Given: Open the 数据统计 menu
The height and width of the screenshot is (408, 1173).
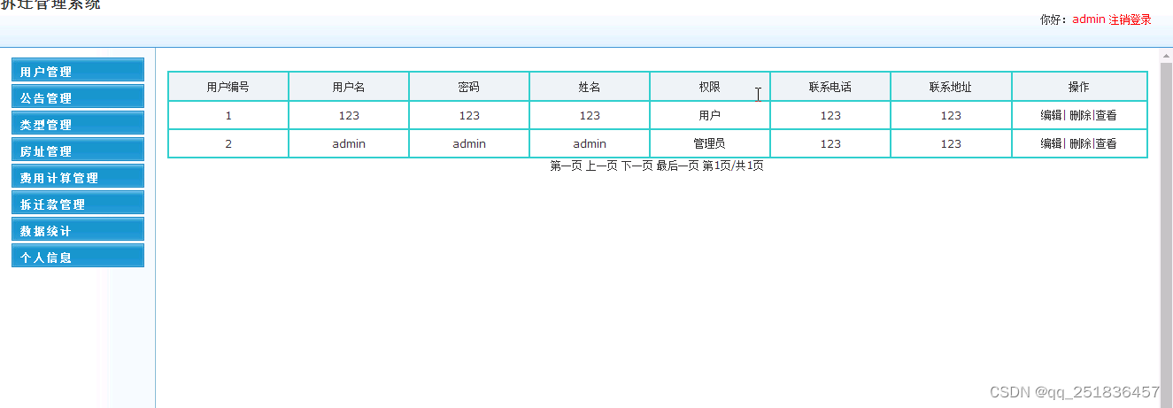Looking at the screenshot, I should pos(78,231).
